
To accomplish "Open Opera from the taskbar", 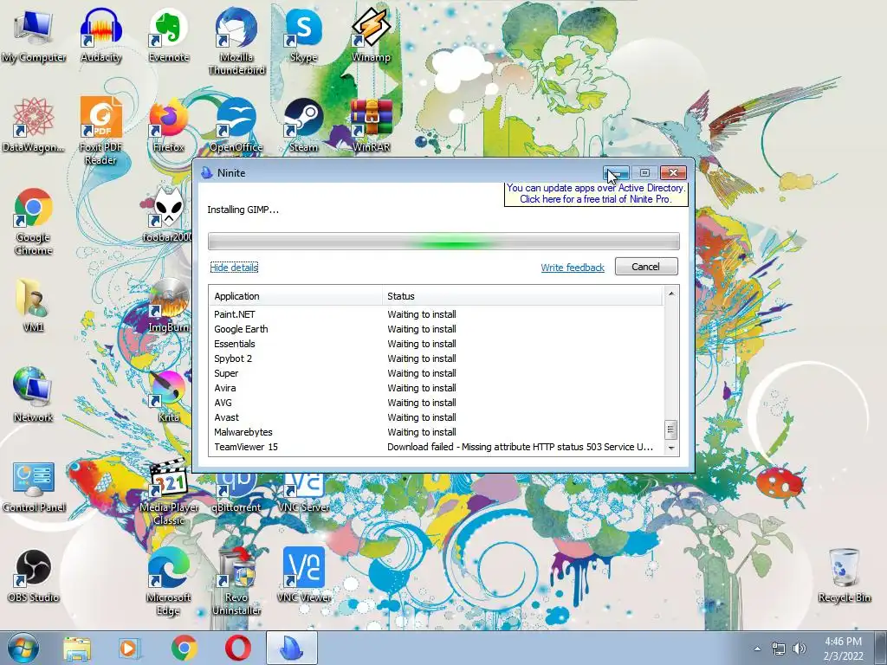I will [238, 648].
